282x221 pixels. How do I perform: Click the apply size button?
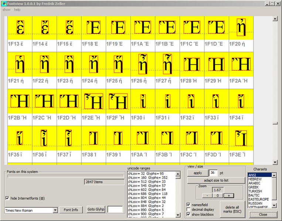(x=198, y=173)
